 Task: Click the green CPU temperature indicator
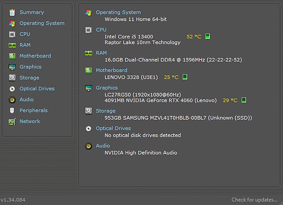pos(208,36)
